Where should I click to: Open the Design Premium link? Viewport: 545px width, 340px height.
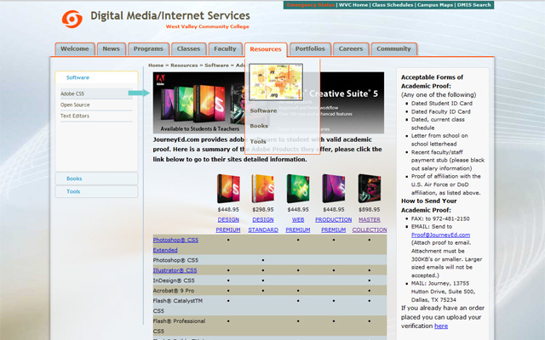[228, 224]
